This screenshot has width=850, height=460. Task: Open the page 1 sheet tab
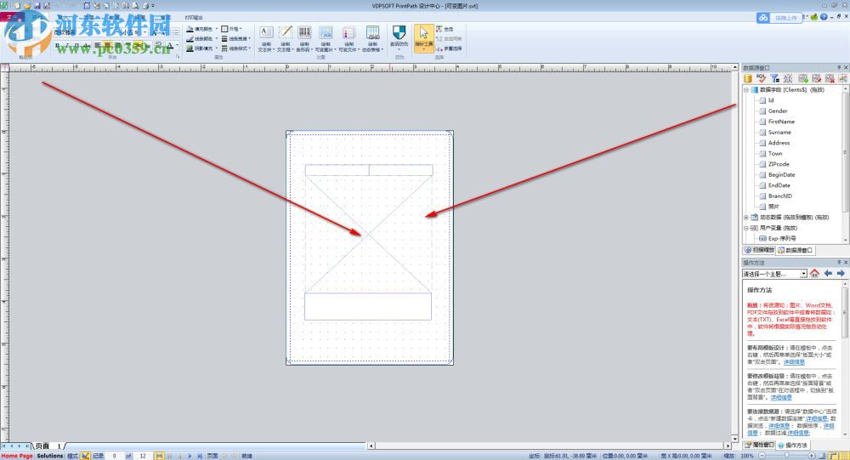point(48,446)
